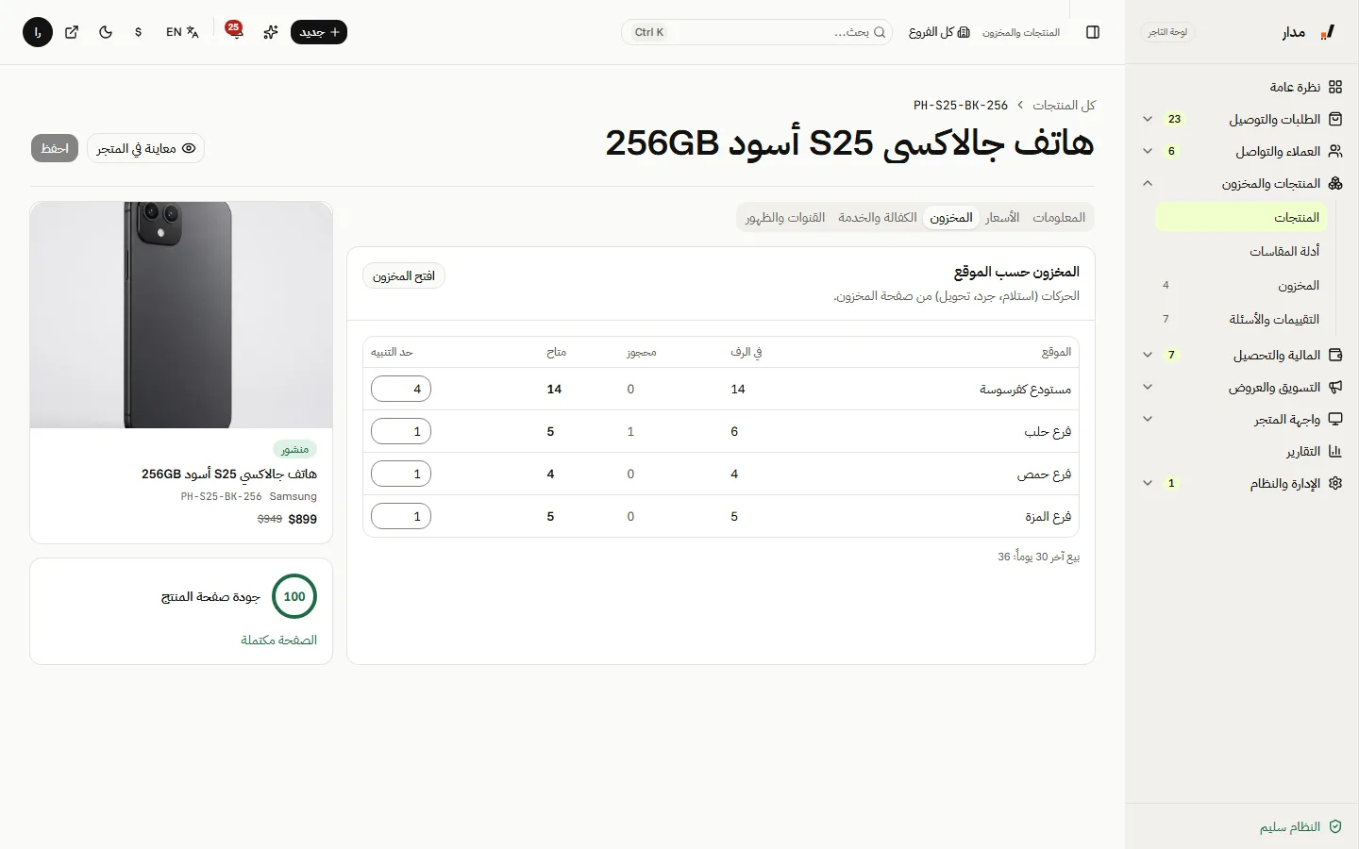Expand التسويق والعروض section chevron
The image size is (1359, 849).
[x=1148, y=387]
